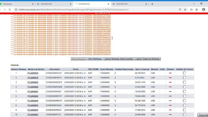Open invoice details icon for PTJ2000850
This screenshot has height=117, width=208.
(x=184, y=105)
